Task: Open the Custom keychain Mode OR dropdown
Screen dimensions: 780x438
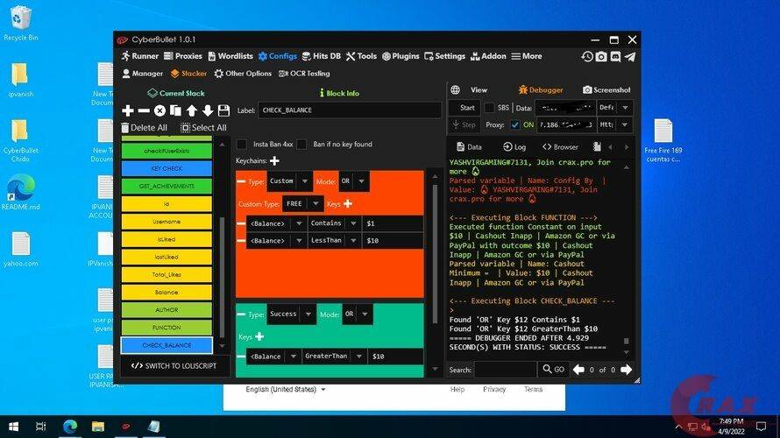Action: click(x=354, y=181)
